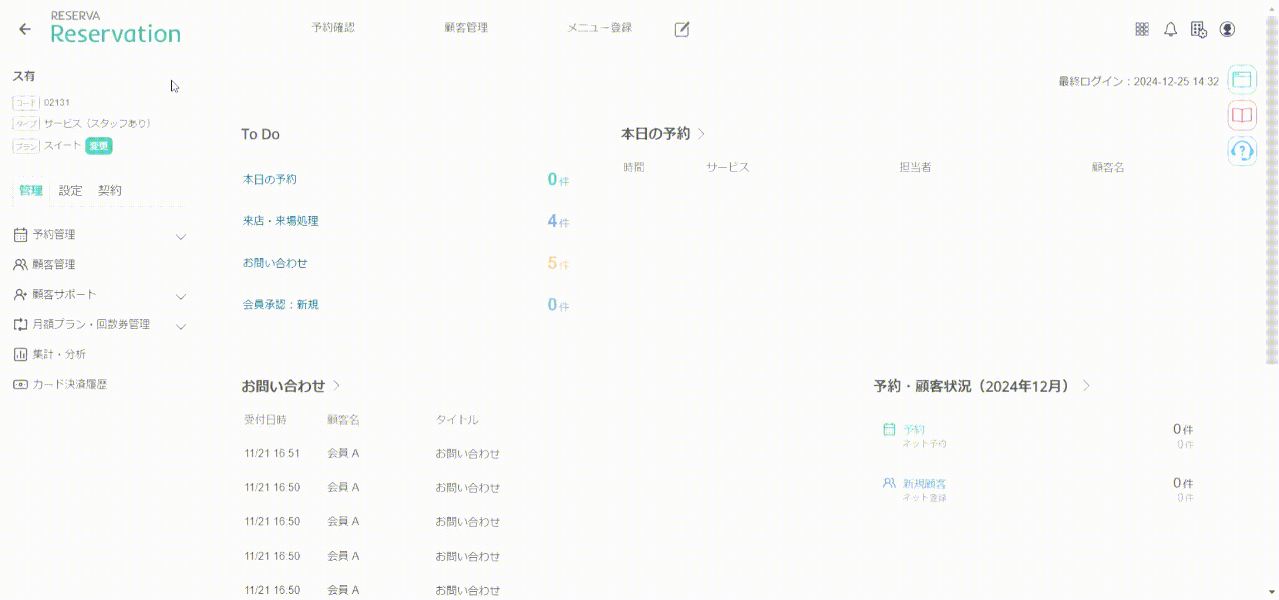Click the green 変更 plan button

point(99,146)
